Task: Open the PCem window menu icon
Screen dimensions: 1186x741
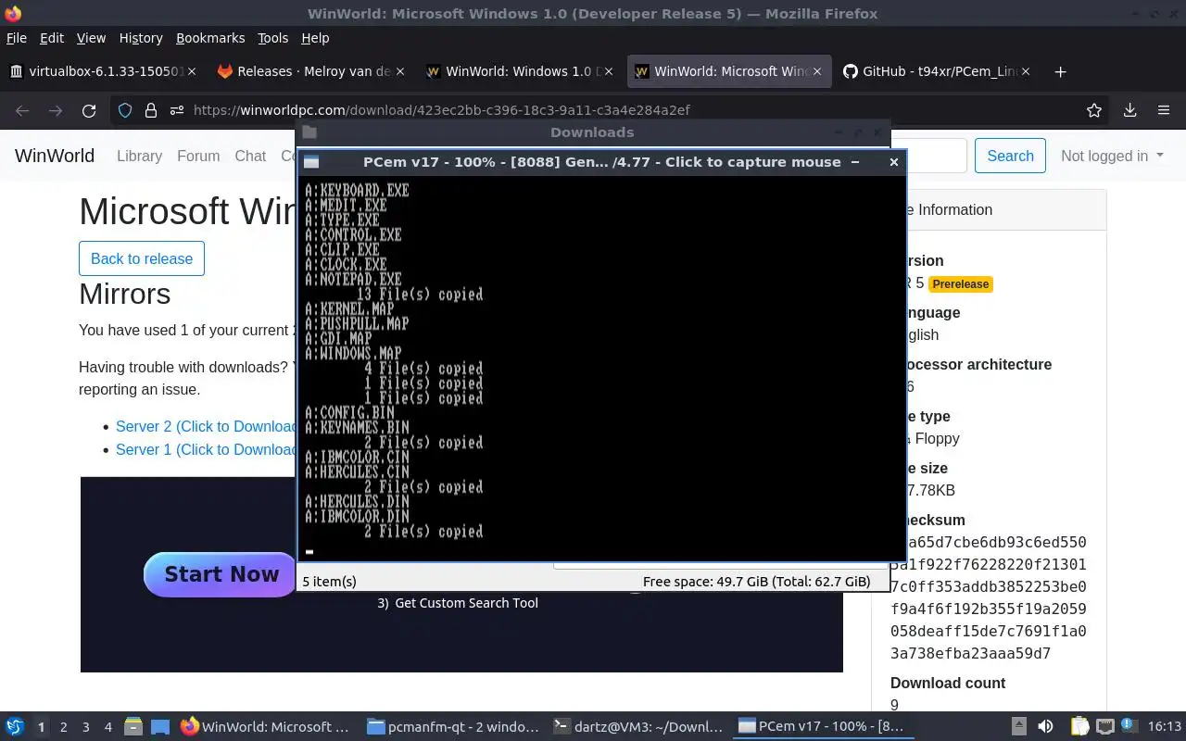Action: click(x=311, y=162)
